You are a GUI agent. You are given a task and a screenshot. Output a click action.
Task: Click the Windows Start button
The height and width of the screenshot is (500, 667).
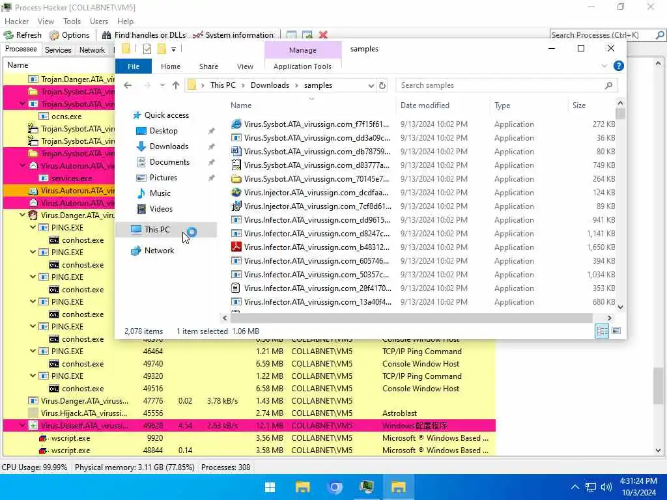click(x=270, y=487)
